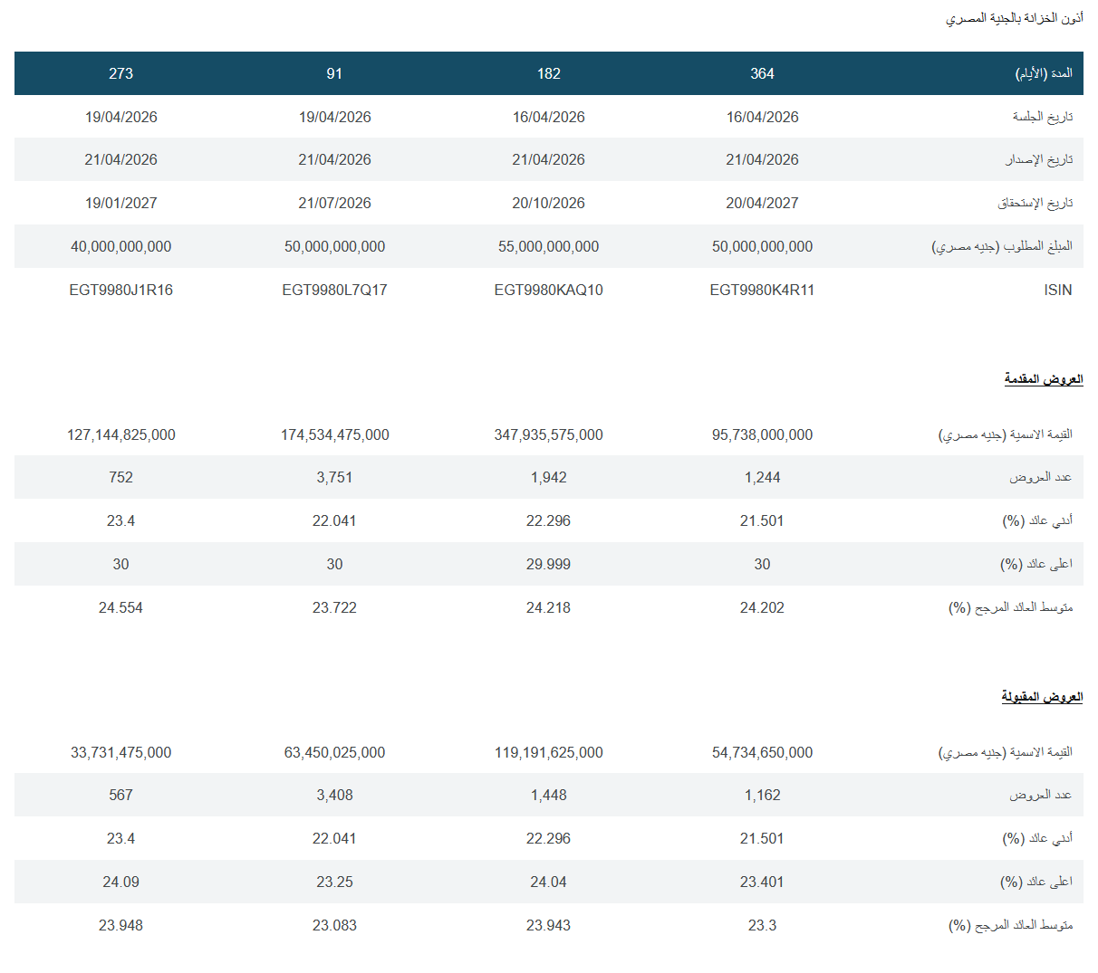Viewport: 1098px width, 973px height.
Task: Click the page title أذون الخزانة بالجنيه المصري
Action: tap(1014, 18)
